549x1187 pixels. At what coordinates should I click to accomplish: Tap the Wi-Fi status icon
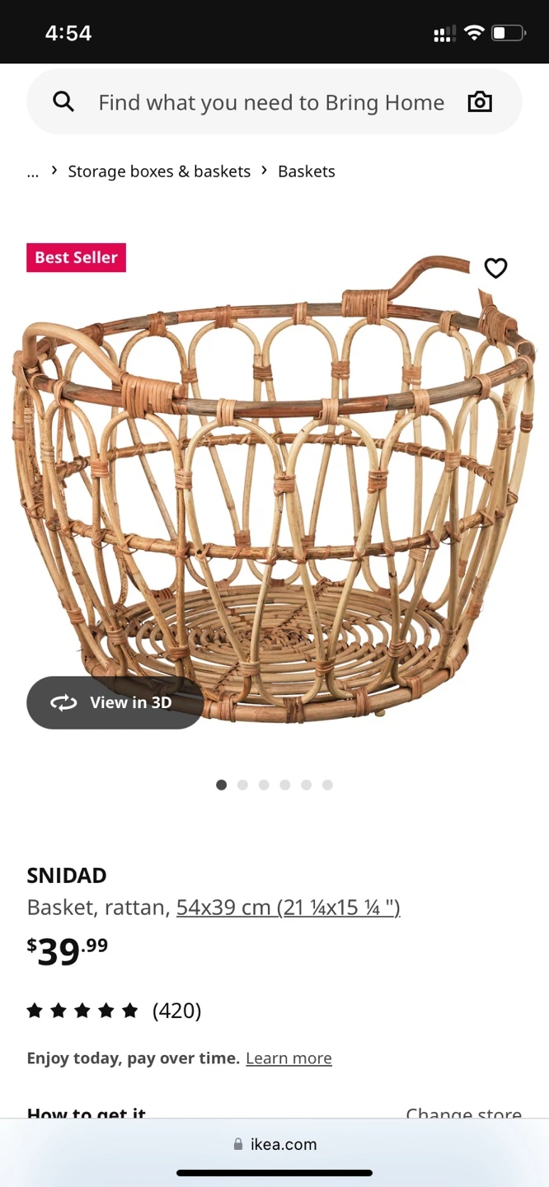474,33
